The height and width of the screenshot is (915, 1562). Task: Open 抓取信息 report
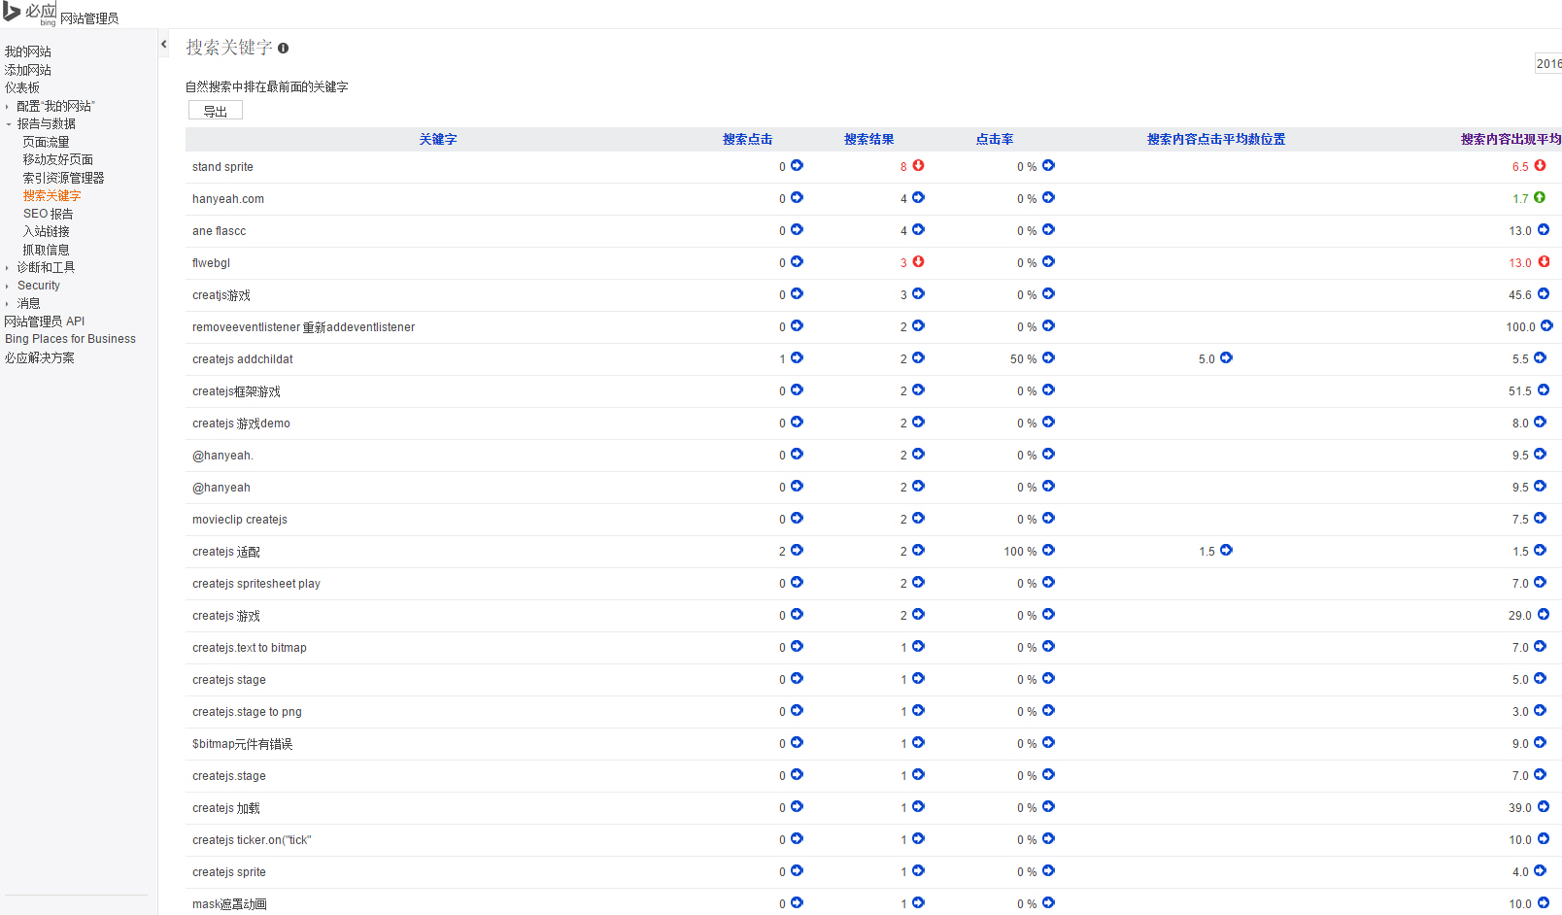click(x=47, y=250)
